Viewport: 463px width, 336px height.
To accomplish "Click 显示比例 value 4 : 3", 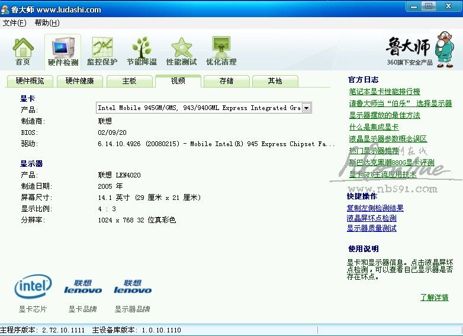I will coord(107,209).
